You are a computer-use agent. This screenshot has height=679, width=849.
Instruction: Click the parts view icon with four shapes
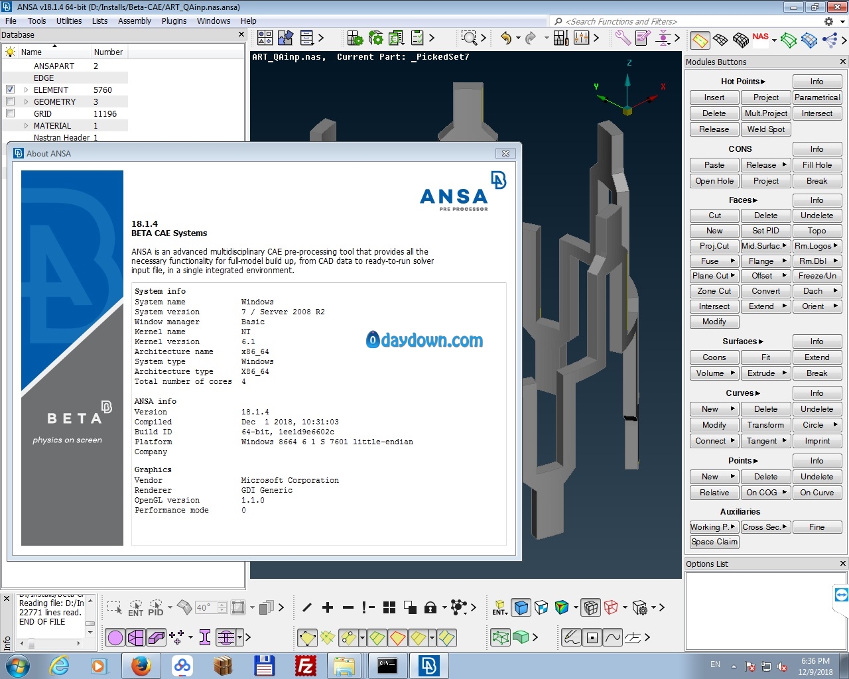point(265,38)
